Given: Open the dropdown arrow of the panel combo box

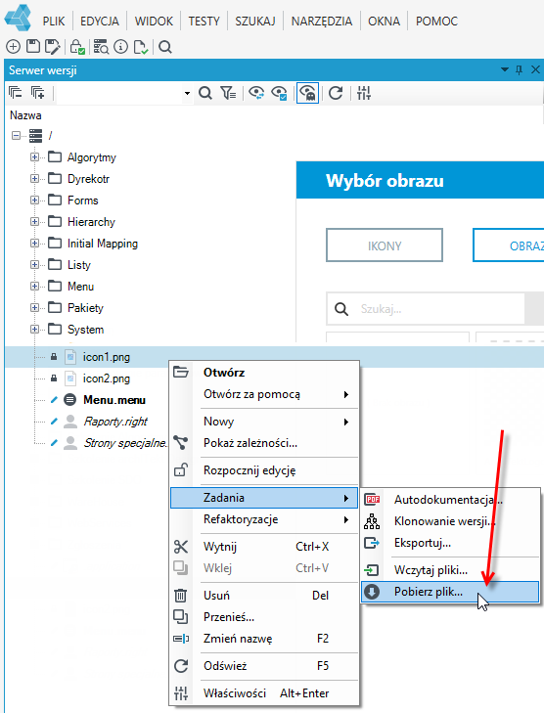Looking at the screenshot, I should 187,94.
